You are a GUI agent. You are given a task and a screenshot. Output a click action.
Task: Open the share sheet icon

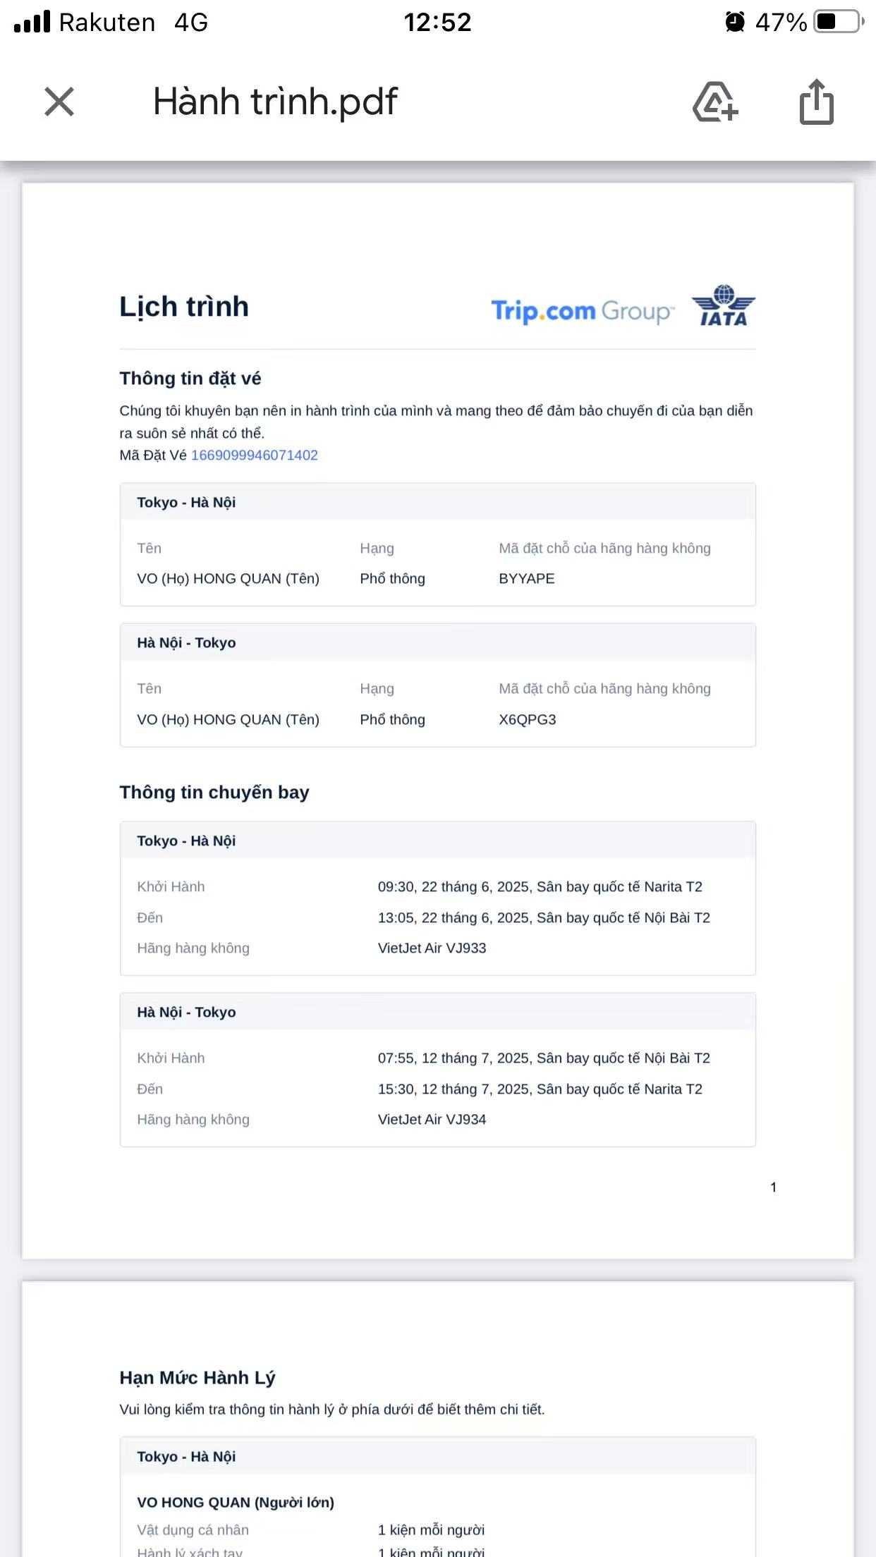[x=816, y=102]
